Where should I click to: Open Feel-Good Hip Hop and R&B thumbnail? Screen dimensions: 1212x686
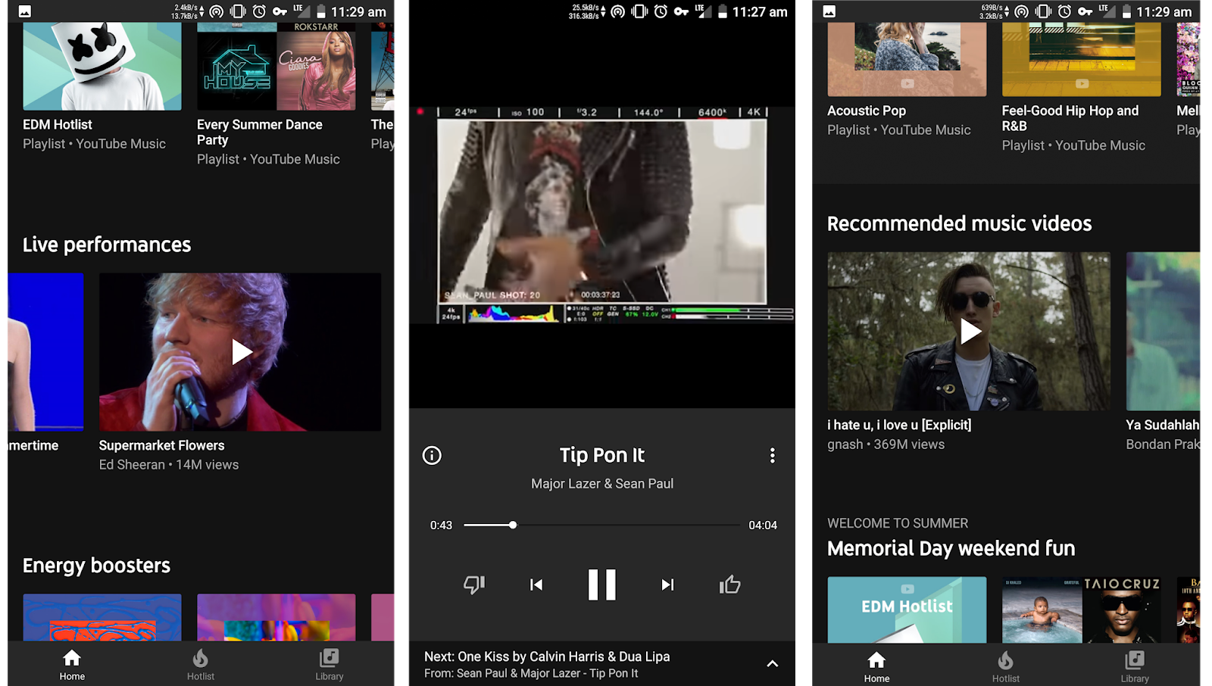coord(1081,59)
